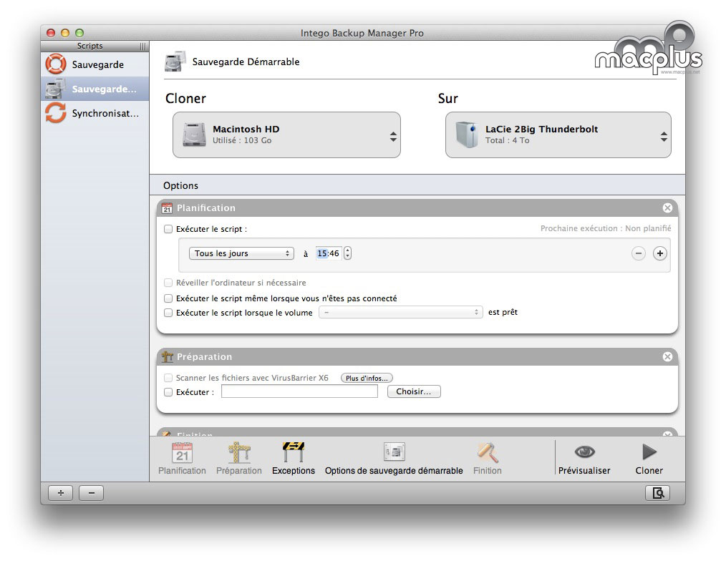Click the Plus d'infos… button
The height and width of the screenshot is (561, 726).
367,378
